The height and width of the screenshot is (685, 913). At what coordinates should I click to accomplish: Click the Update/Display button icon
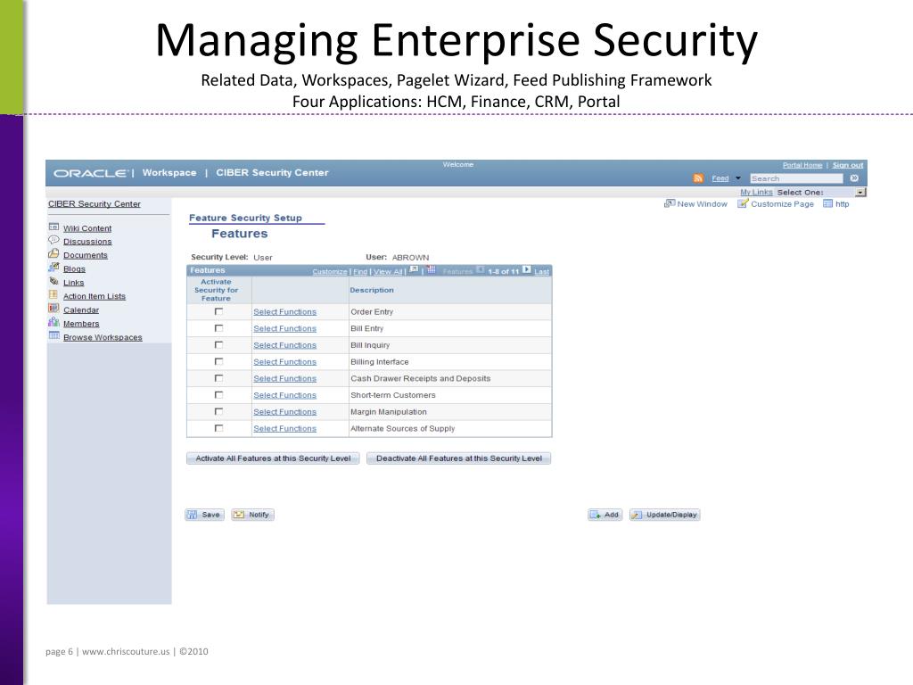pos(637,515)
